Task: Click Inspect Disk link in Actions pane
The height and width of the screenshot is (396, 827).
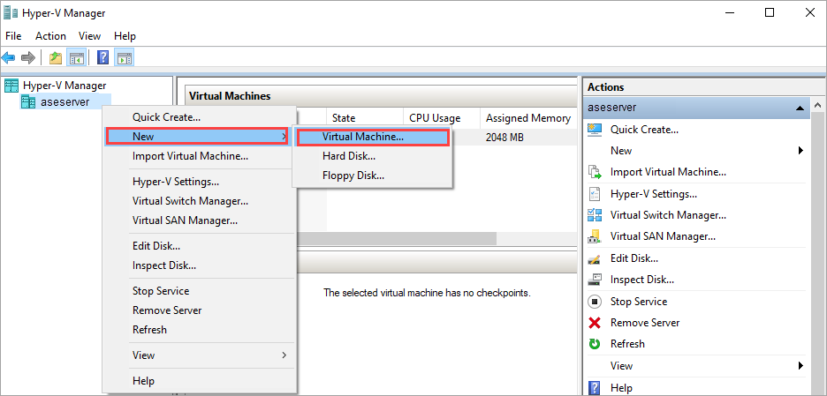Action: (x=641, y=280)
